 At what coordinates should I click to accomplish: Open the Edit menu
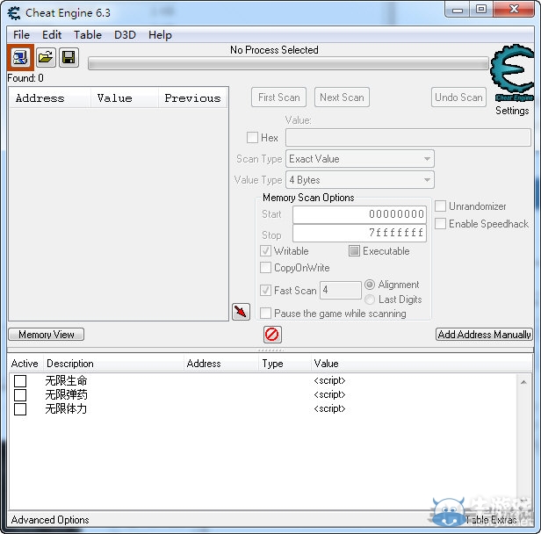(x=52, y=35)
